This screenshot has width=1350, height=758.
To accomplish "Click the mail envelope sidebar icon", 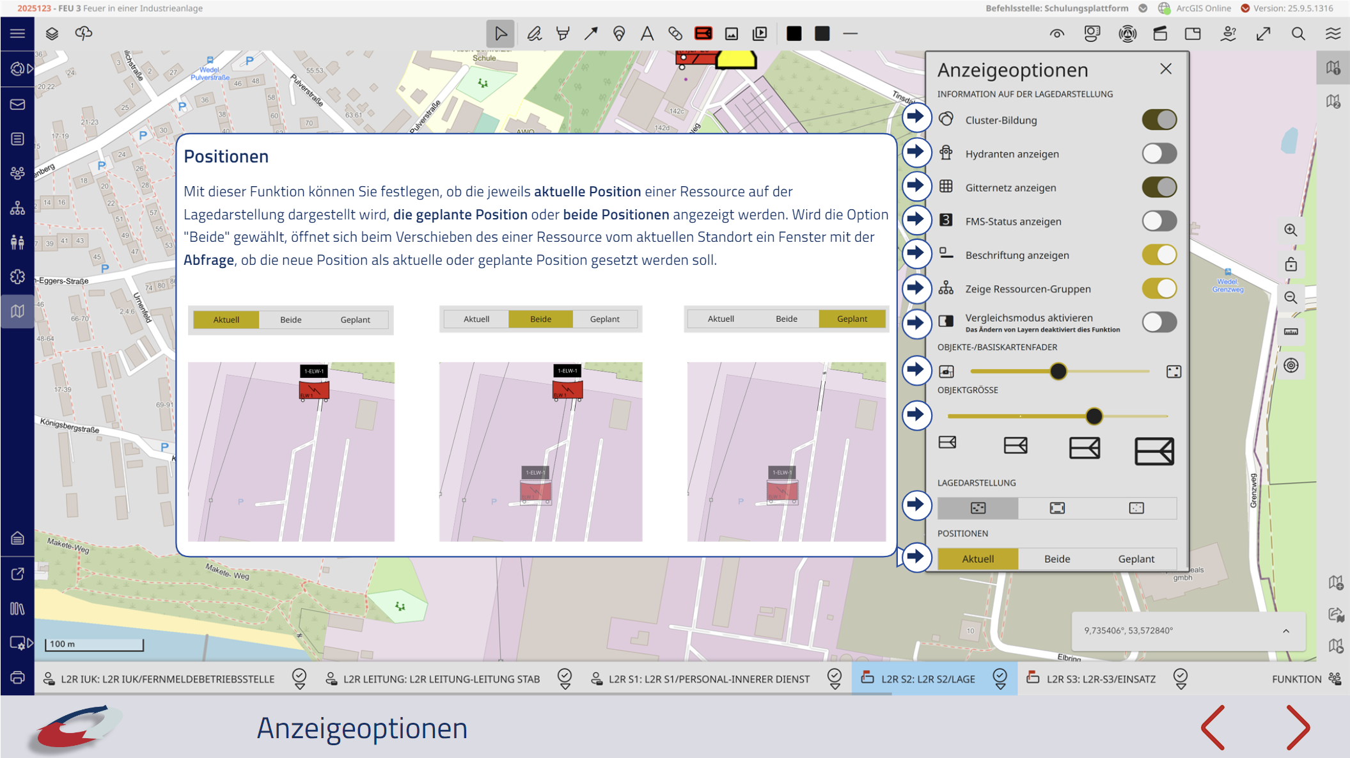I will (x=17, y=104).
